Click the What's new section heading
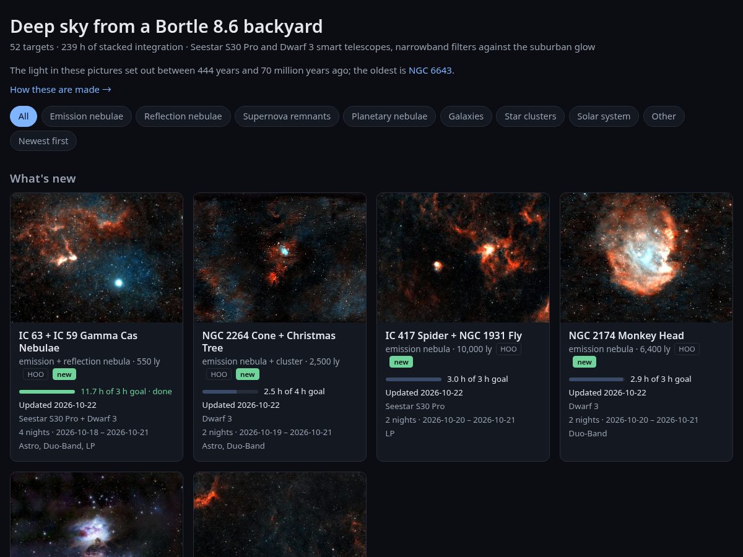Viewport: 743px width, 557px height. pyautogui.click(x=43, y=179)
